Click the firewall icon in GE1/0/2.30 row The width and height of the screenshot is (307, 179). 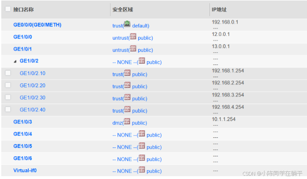click(x=127, y=97)
